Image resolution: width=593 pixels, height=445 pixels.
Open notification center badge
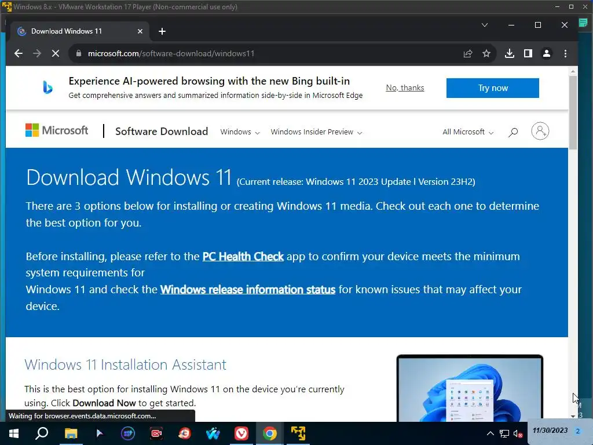pyautogui.click(x=577, y=431)
